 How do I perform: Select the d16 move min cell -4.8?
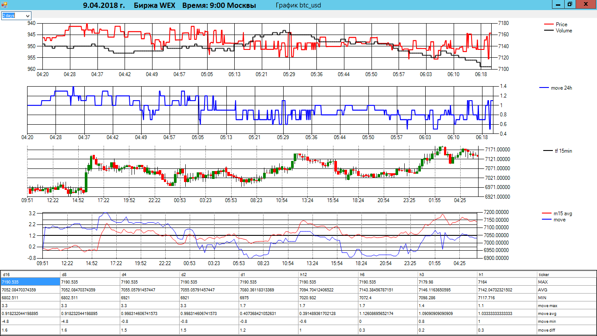click(x=30, y=322)
